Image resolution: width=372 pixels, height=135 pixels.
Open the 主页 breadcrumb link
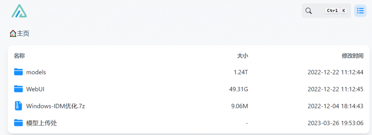click(x=23, y=33)
